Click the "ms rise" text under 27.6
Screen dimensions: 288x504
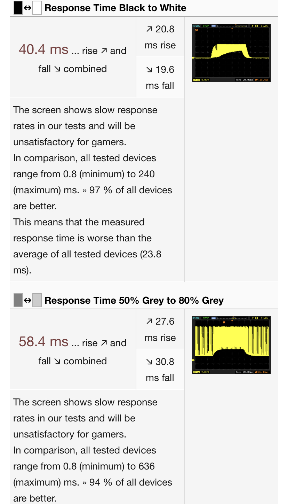point(160,338)
